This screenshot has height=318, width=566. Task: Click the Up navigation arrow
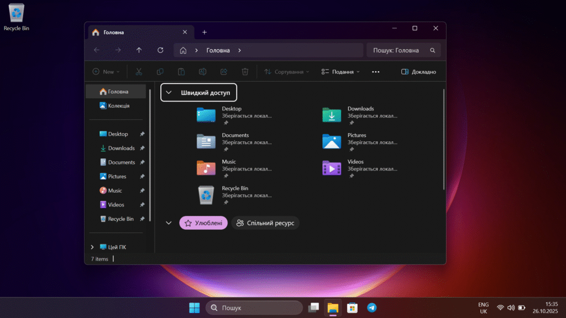click(x=139, y=50)
